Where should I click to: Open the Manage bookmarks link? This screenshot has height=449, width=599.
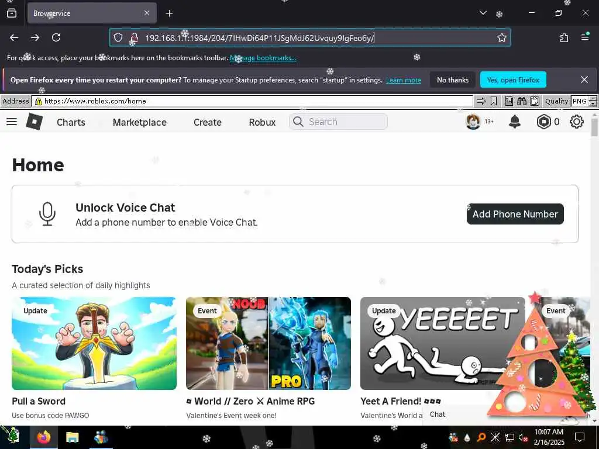pyautogui.click(x=263, y=58)
